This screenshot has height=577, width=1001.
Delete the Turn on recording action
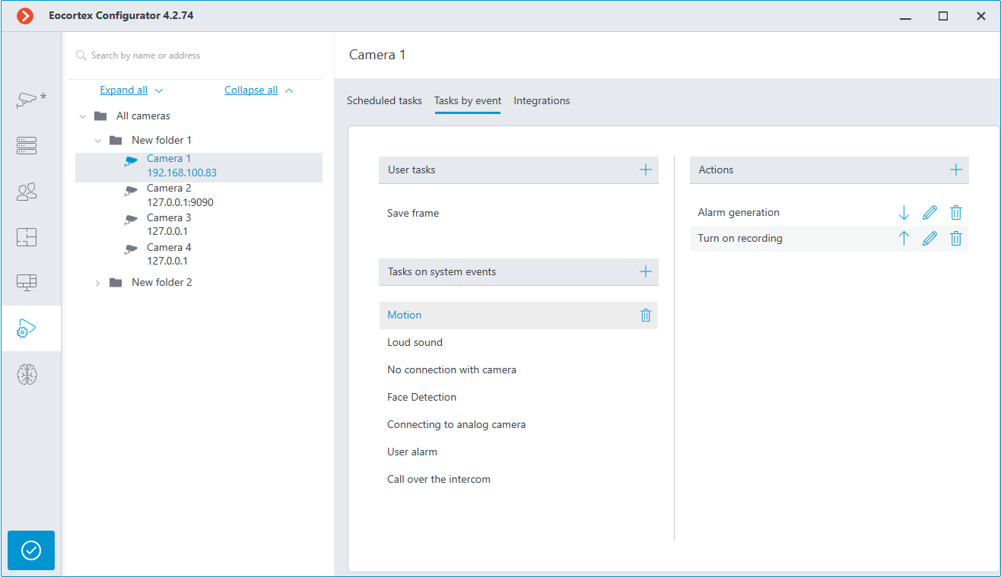point(956,239)
